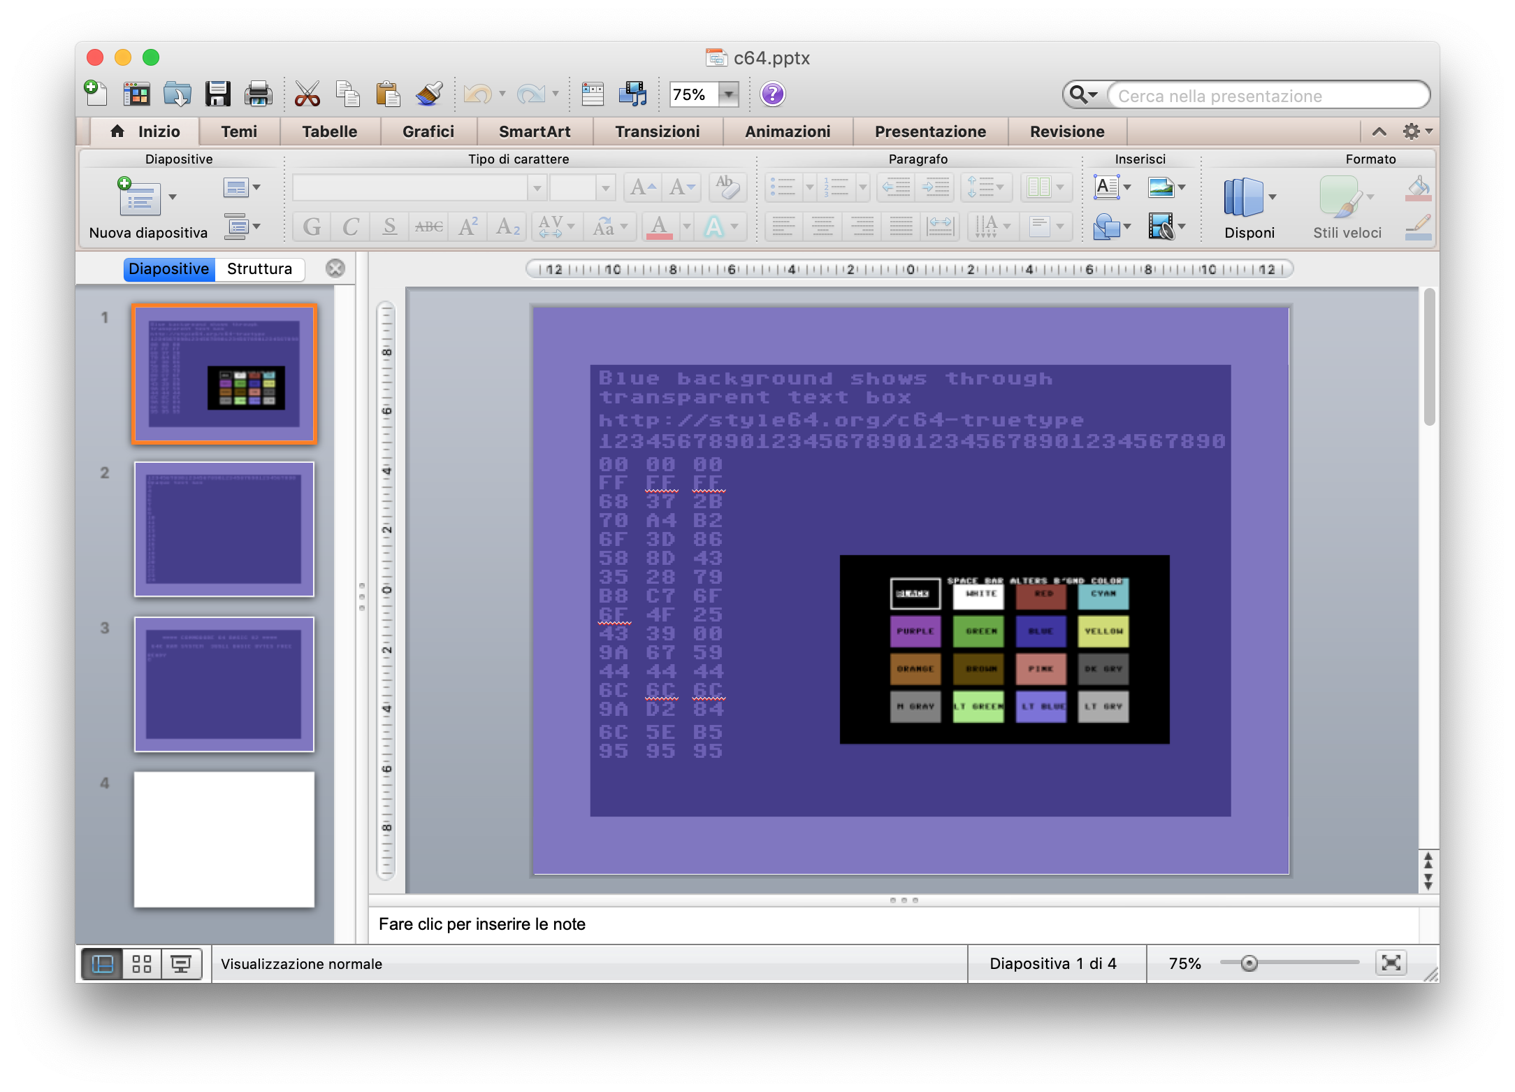Open the purple Help question icon
Viewport: 1515px width, 1092px height.
pyautogui.click(x=772, y=94)
